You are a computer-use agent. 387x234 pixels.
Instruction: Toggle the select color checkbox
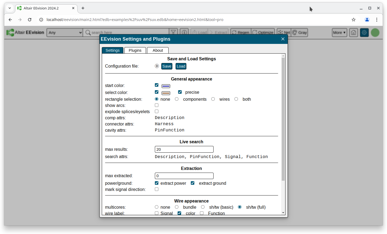(156, 92)
